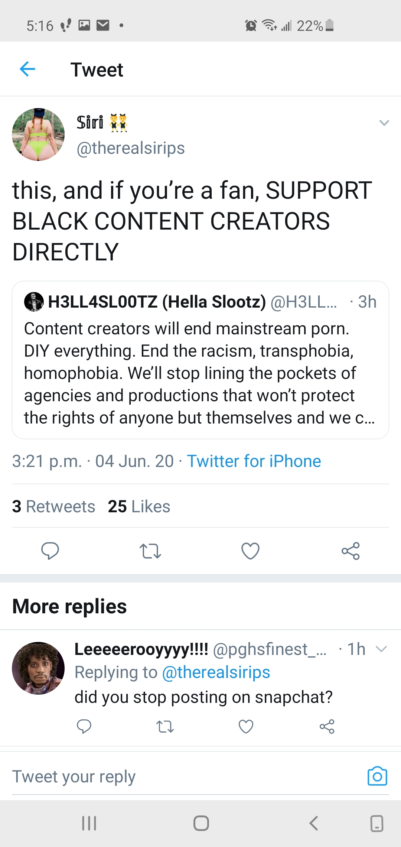Share the main tweet
This screenshot has width=401, height=847.
[351, 551]
